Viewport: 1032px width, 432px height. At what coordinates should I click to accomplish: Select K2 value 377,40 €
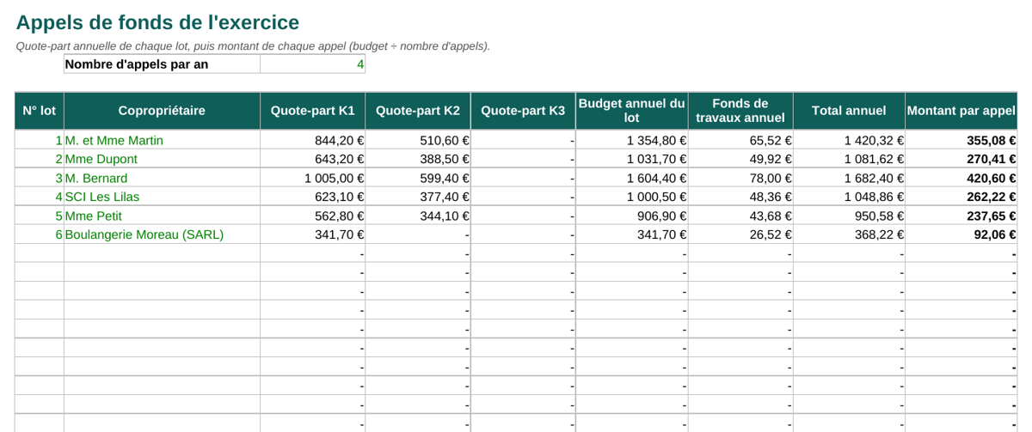point(418,197)
